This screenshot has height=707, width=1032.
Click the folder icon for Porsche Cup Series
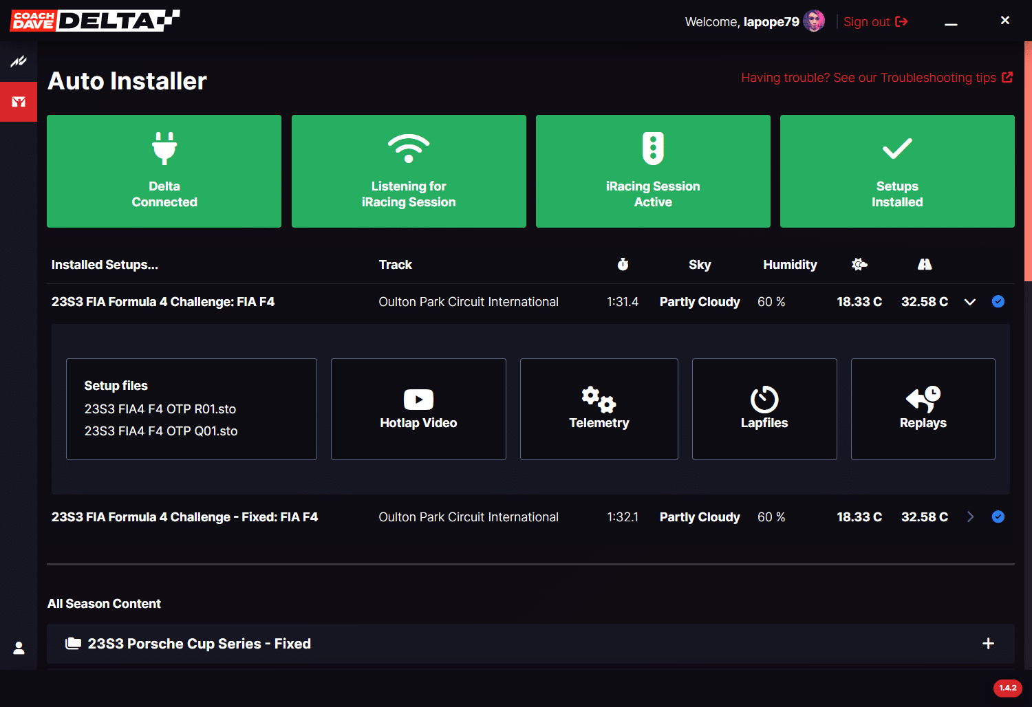pyautogui.click(x=73, y=644)
